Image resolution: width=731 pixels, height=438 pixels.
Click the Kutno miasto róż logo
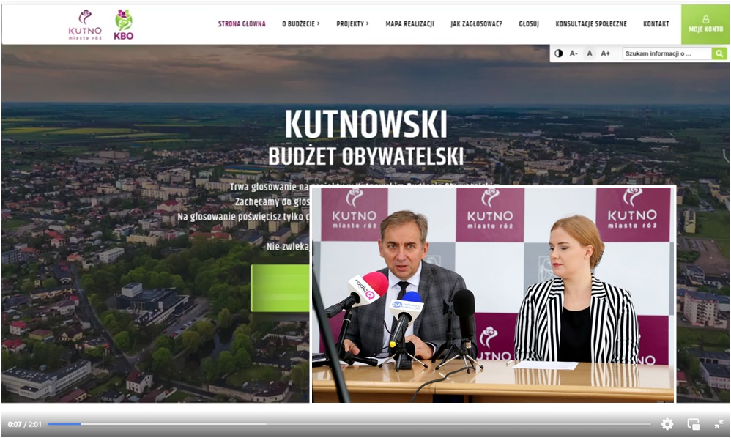pos(85,24)
